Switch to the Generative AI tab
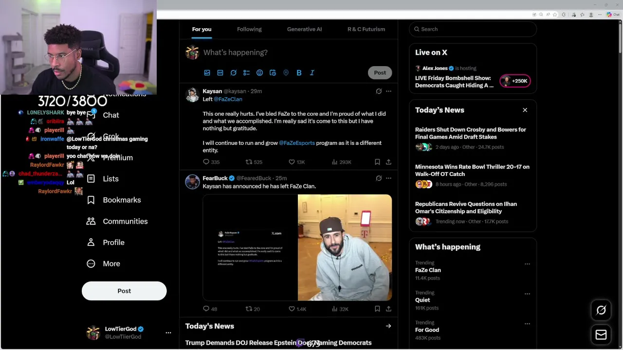 coord(304,29)
